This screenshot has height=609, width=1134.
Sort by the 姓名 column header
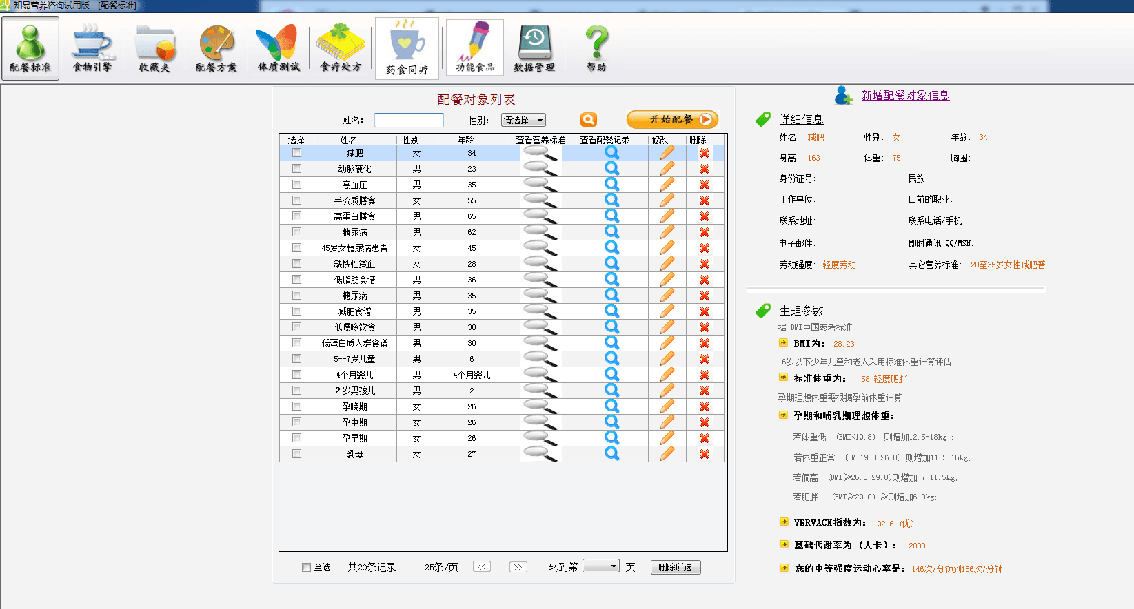pos(349,140)
